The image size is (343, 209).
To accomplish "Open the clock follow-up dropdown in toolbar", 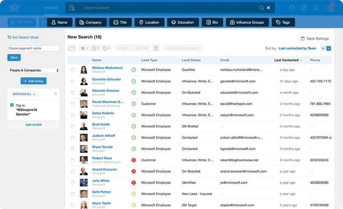I will tap(95, 48).
